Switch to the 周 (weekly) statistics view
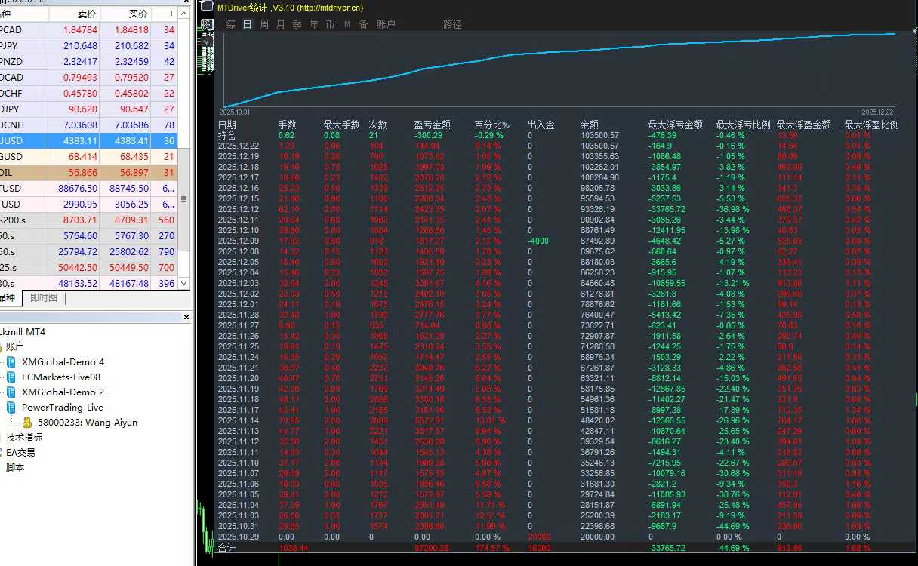The image size is (918, 566). 264,24
